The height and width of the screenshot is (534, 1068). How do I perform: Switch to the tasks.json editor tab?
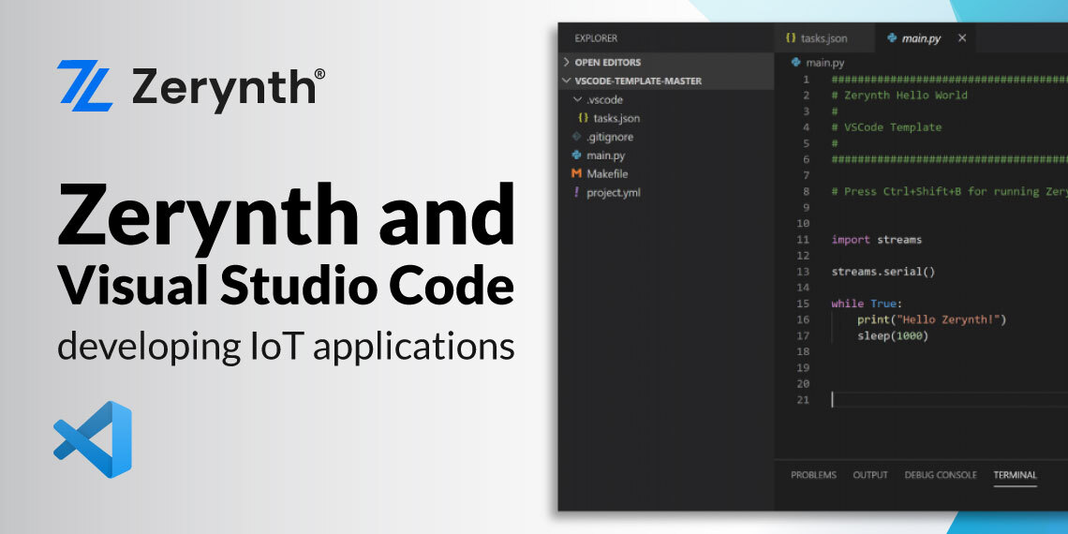click(x=824, y=38)
